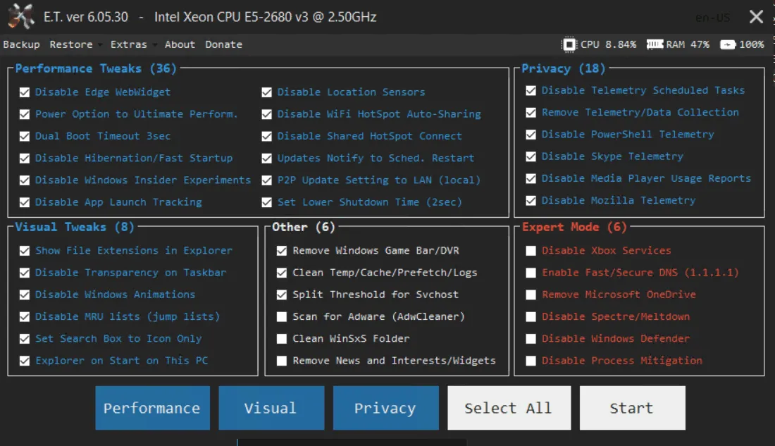Uncheck Disable Transparency on Taskbar
The image size is (775, 446).
click(x=24, y=273)
